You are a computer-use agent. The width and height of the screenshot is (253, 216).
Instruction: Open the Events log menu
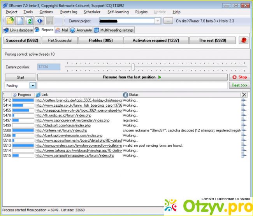click(x=69, y=12)
